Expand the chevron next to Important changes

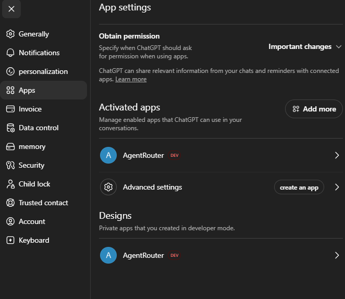(339, 47)
